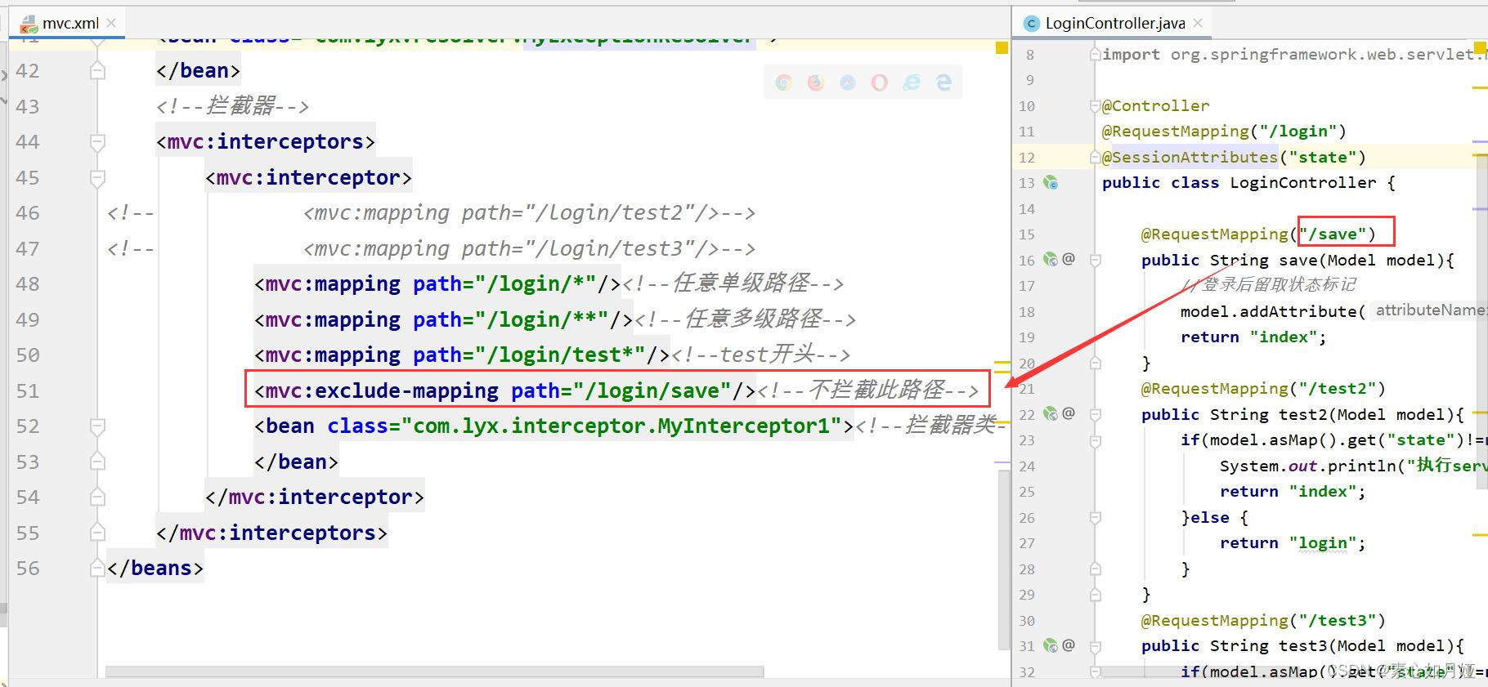Collapse the mvc:interceptors tag on line 44
This screenshot has height=687, width=1488.
(97, 142)
